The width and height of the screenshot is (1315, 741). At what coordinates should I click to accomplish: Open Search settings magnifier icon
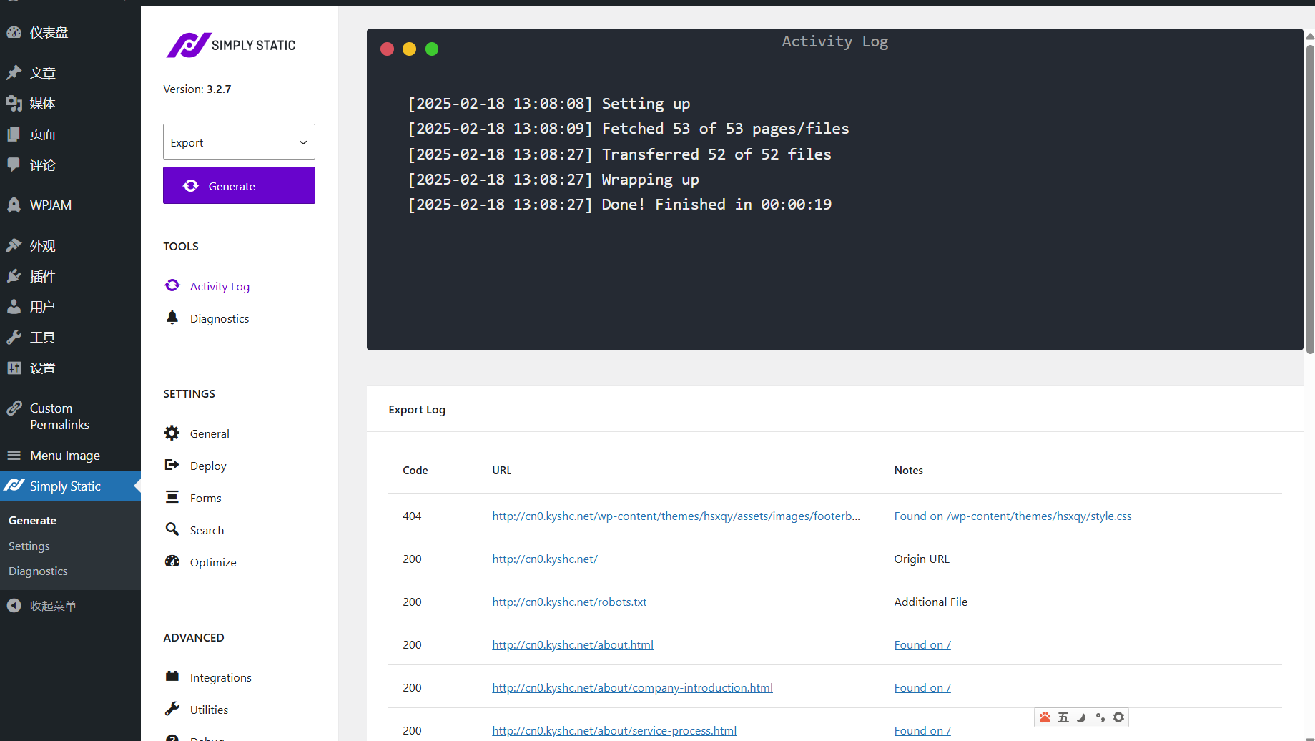[172, 529]
